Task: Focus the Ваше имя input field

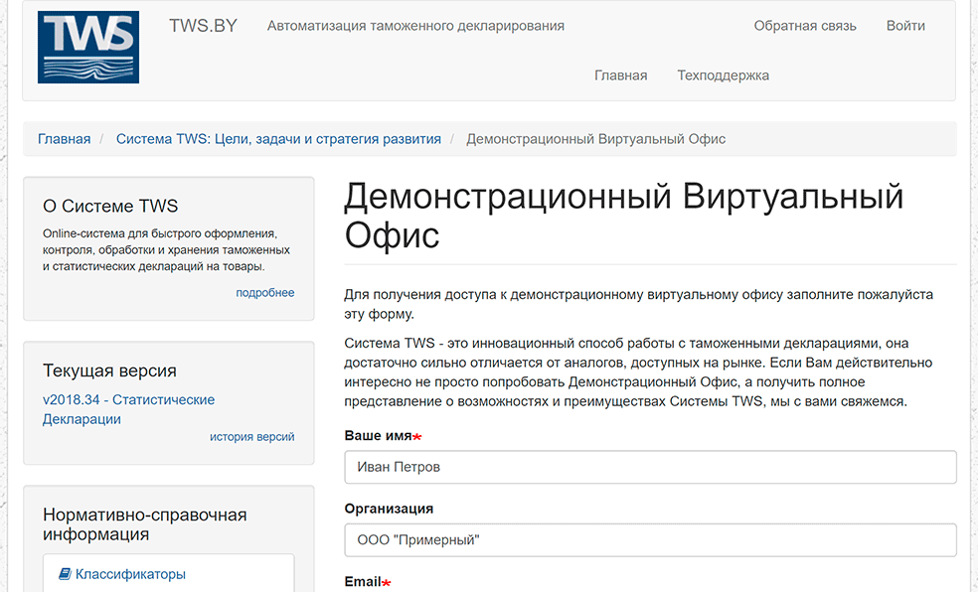Action: click(650, 467)
